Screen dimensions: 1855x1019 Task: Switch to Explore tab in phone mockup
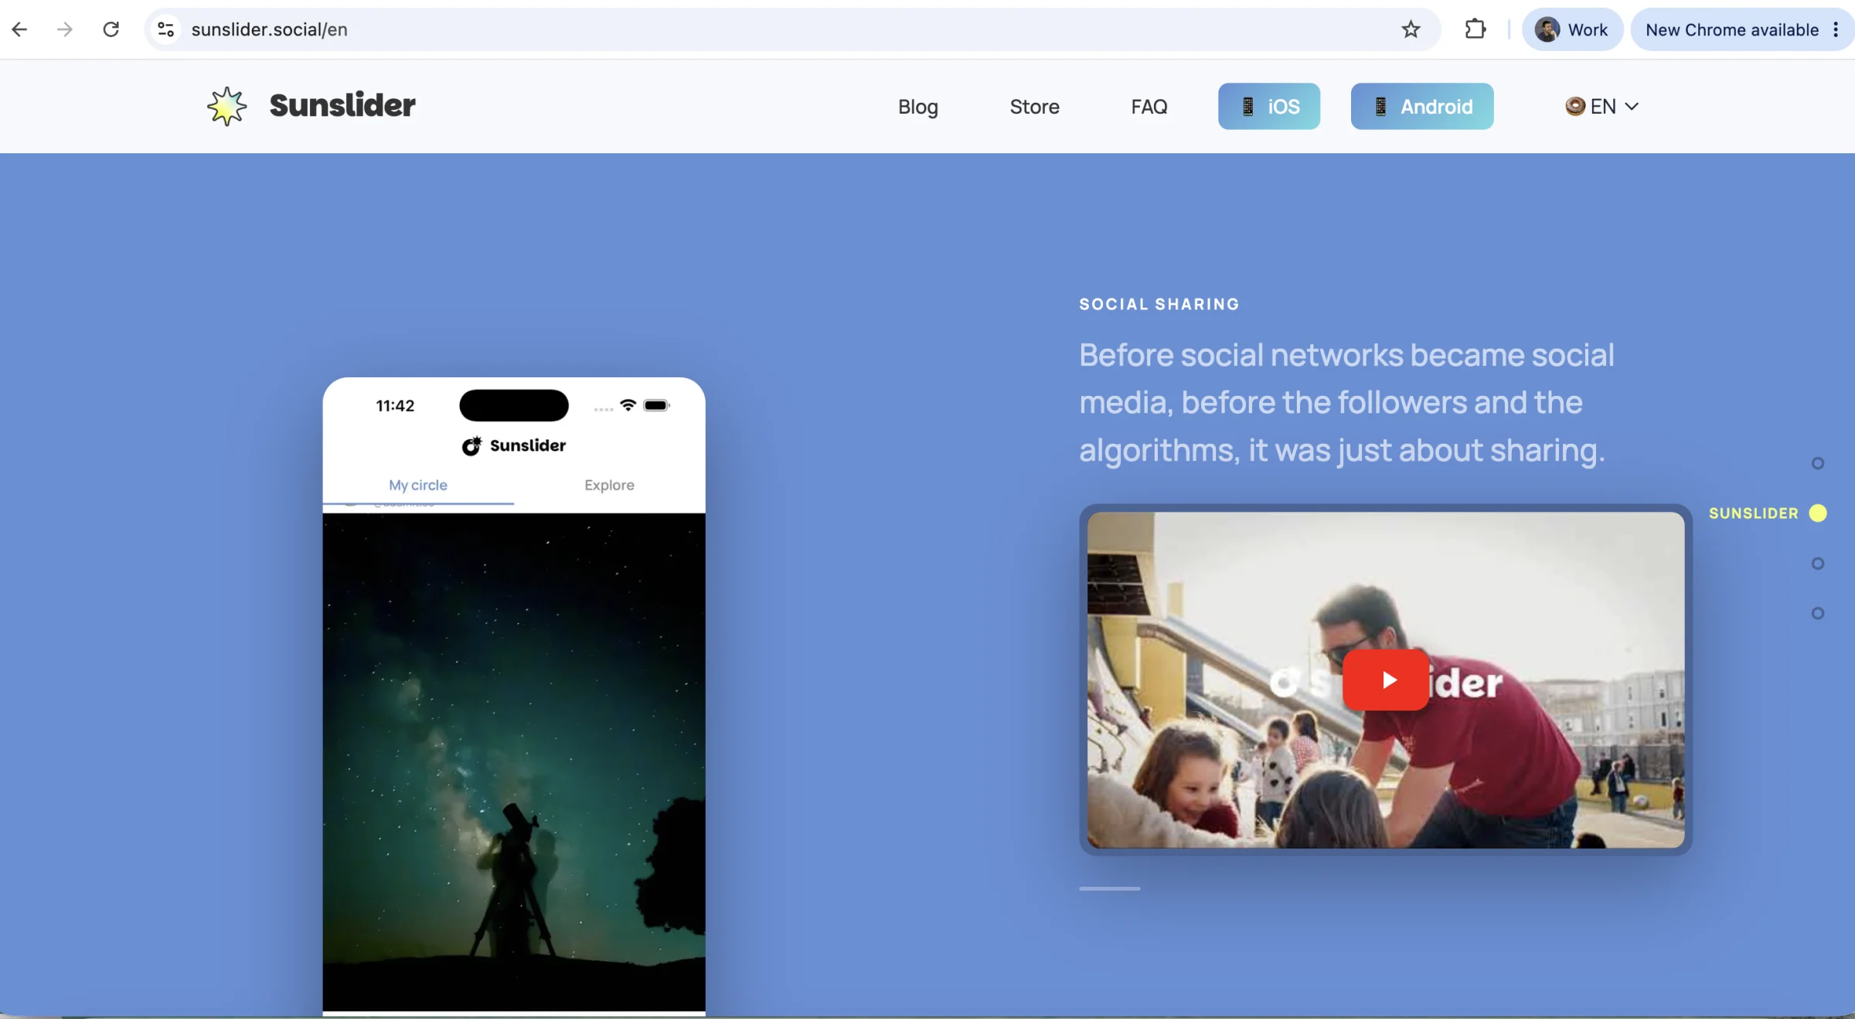point(610,485)
